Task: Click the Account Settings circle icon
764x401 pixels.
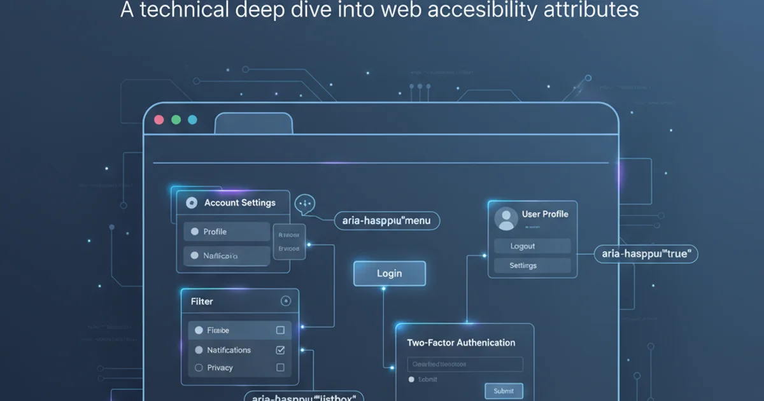Action: [190, 203]
